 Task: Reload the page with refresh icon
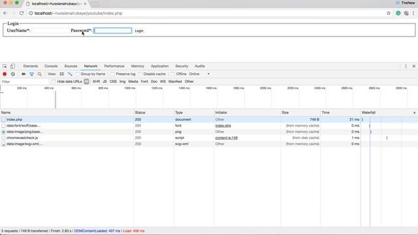pyautogui.click(x=22, y=13)
